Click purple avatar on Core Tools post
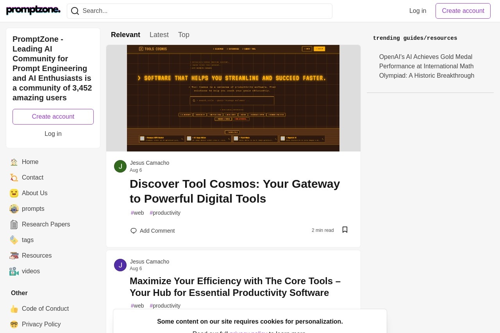The image size is (500, 333). click(x=120, y=265)
